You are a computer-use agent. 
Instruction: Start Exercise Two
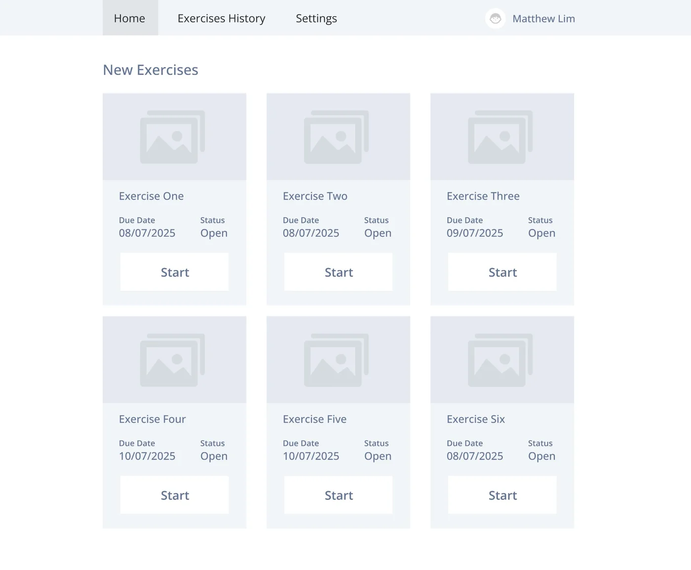339,272
